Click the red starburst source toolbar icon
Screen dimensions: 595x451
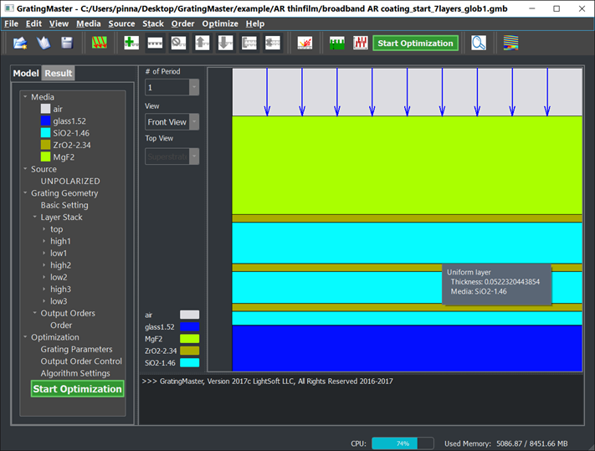pos(305,43)
